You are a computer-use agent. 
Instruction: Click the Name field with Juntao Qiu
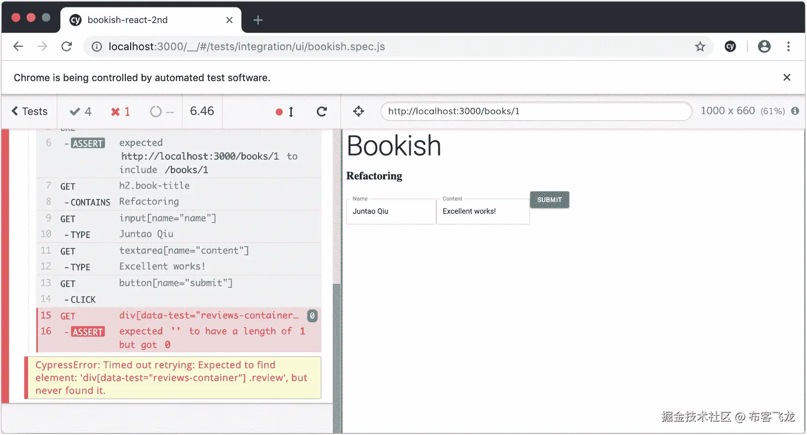tap(391, 211)
